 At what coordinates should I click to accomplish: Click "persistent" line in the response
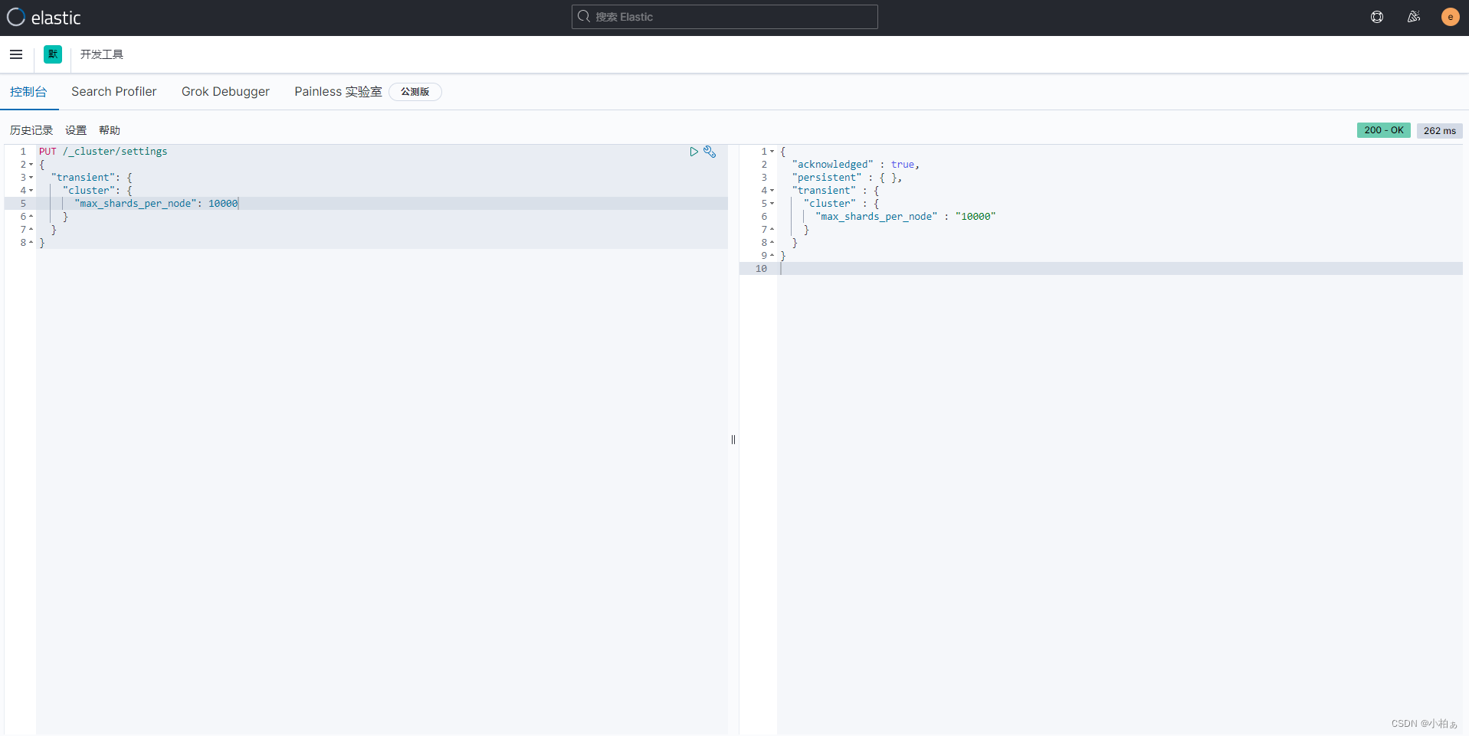(847, 178)
